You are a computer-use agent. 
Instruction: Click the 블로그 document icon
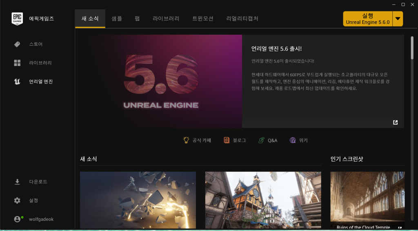227,140
